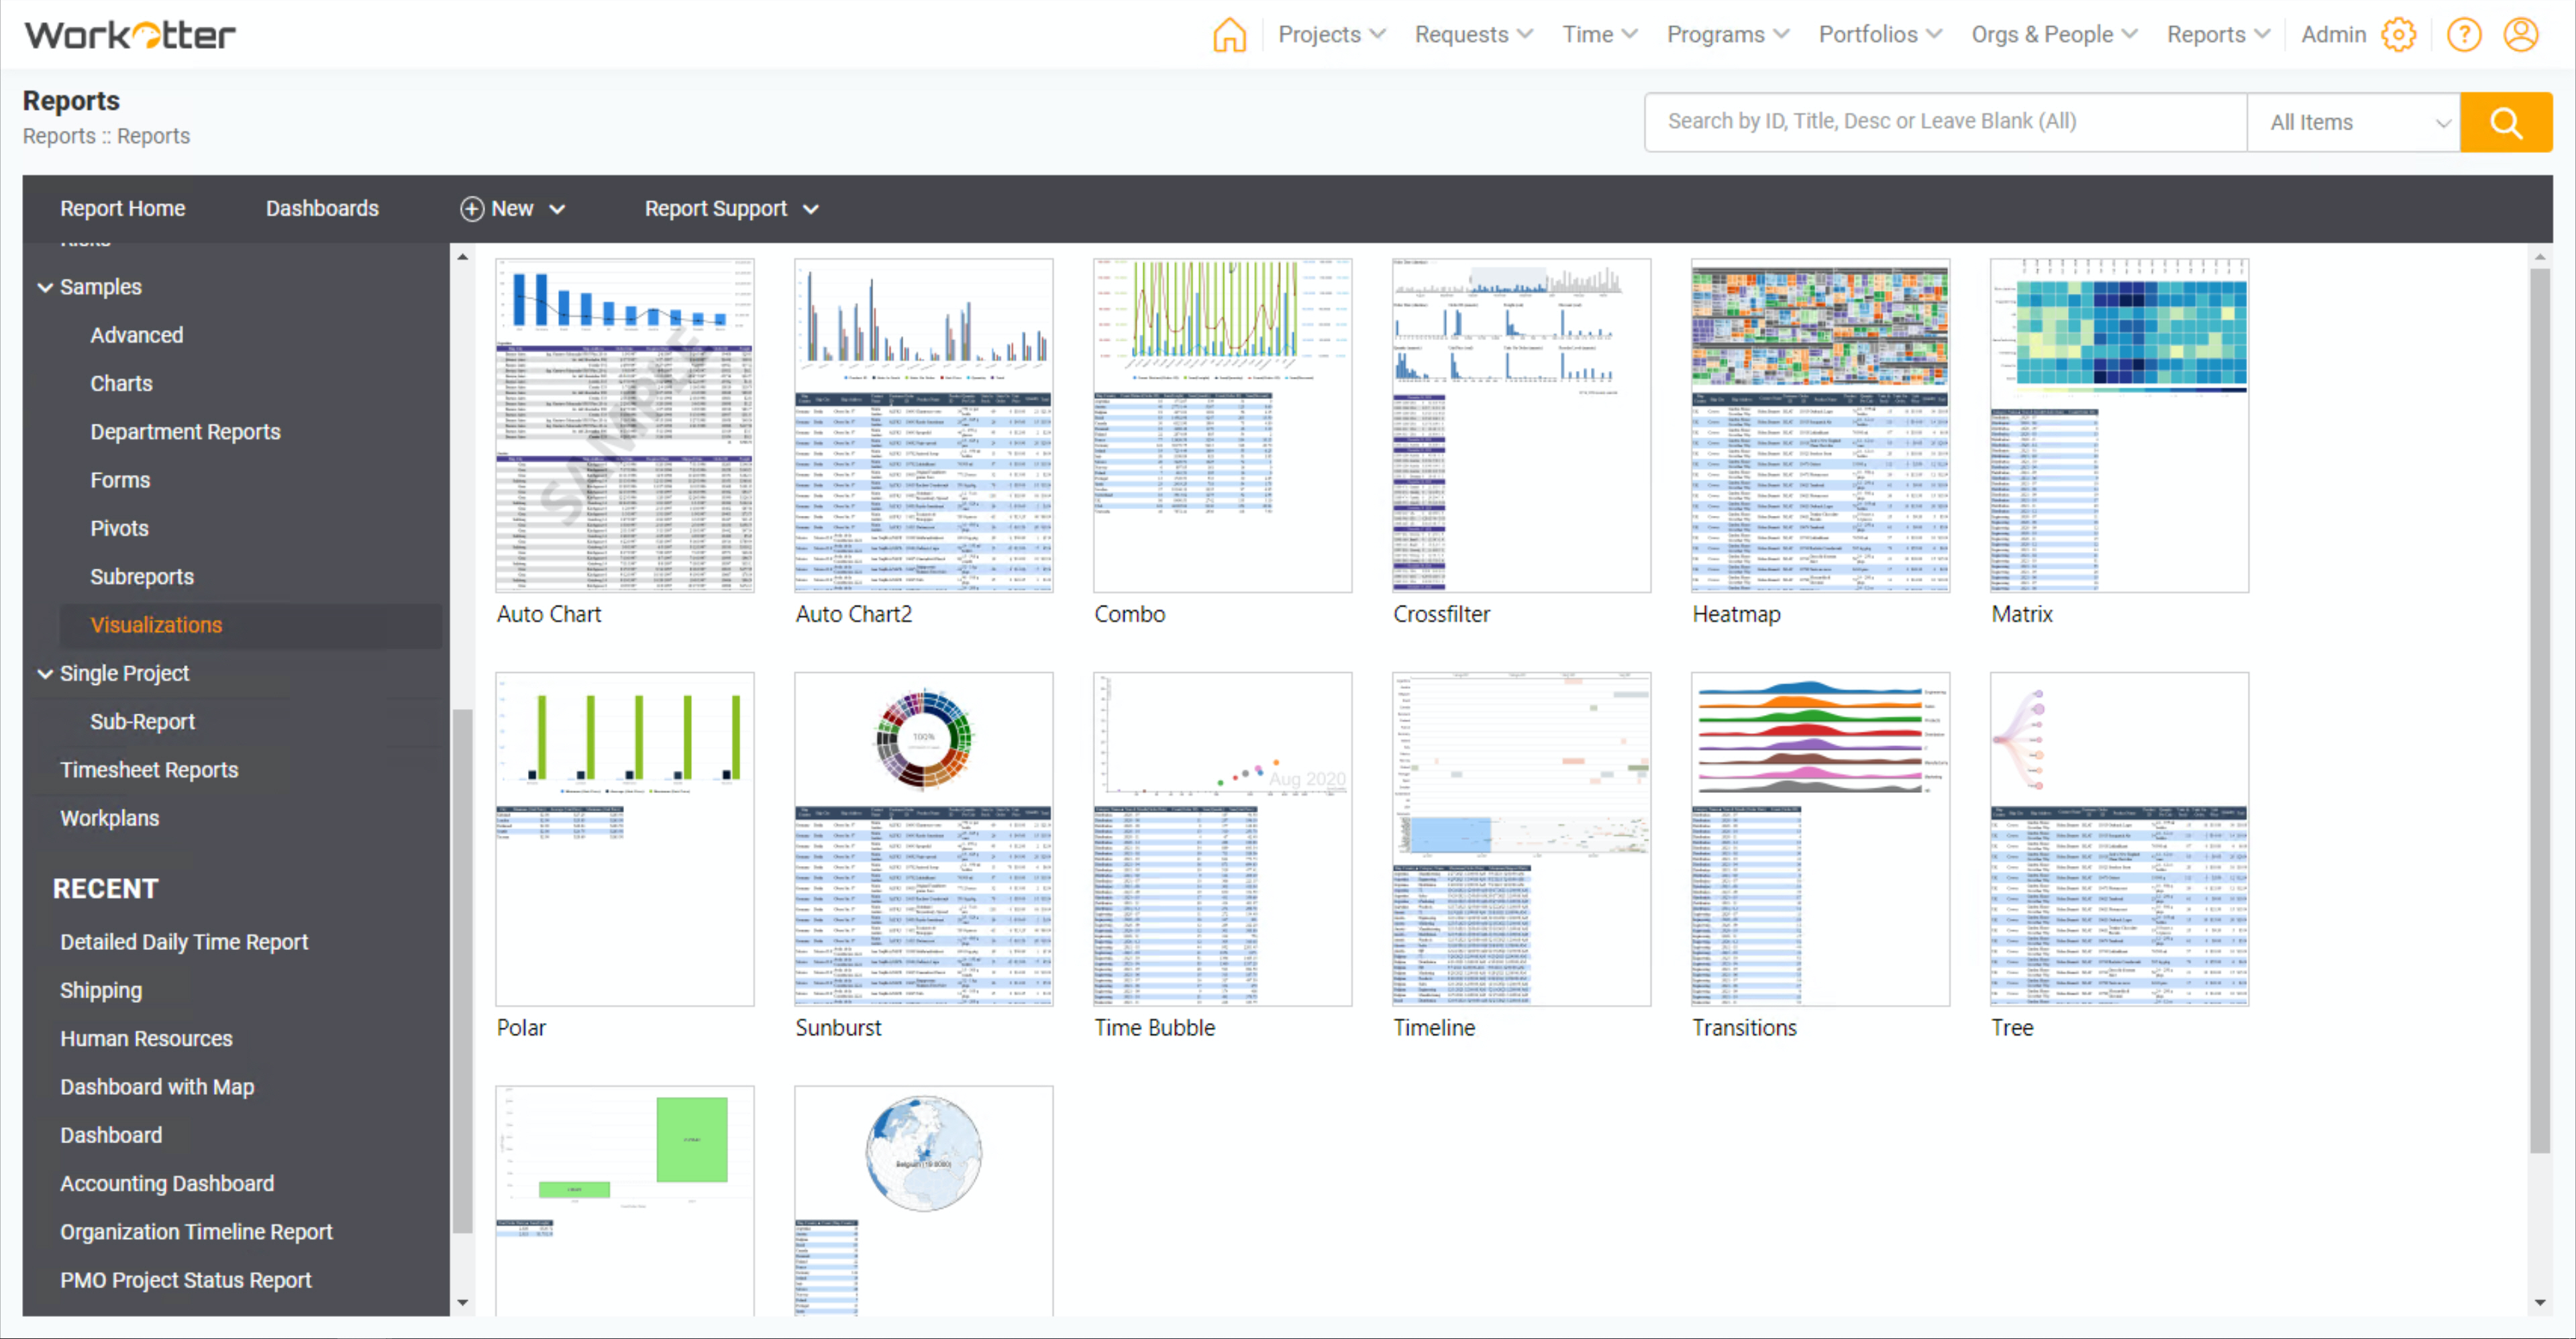Open the Detailed Daily Time Report link
Screen dimensions: 2576x1339
[x=184, y=942]
